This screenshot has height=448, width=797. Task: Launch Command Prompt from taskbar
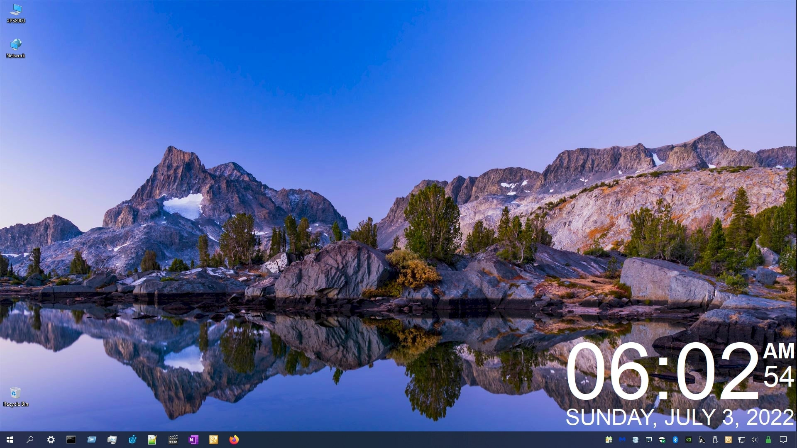tap(71, 440)
